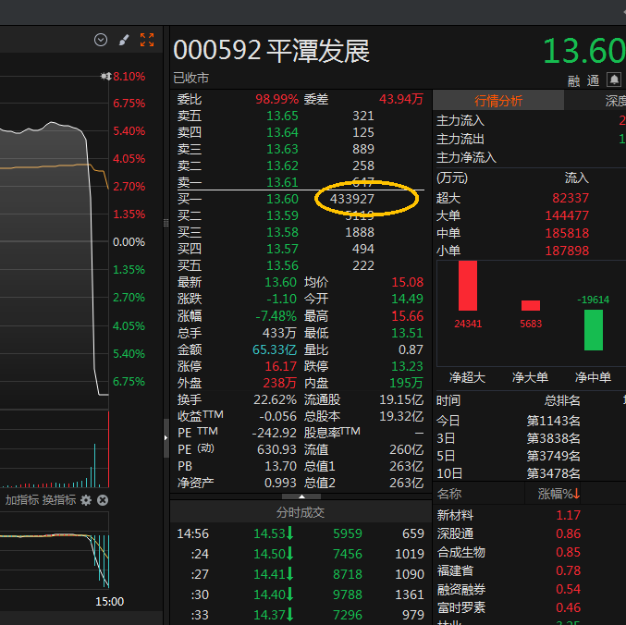Expand chart to fullscreen with orange icon
This screenshot has width=626, height=625.
(x=147, y=40)
